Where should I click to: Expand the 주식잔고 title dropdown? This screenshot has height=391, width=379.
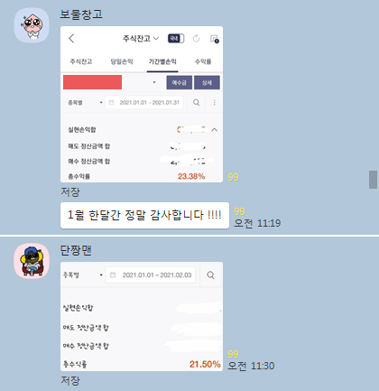click(x=141, y=39)
